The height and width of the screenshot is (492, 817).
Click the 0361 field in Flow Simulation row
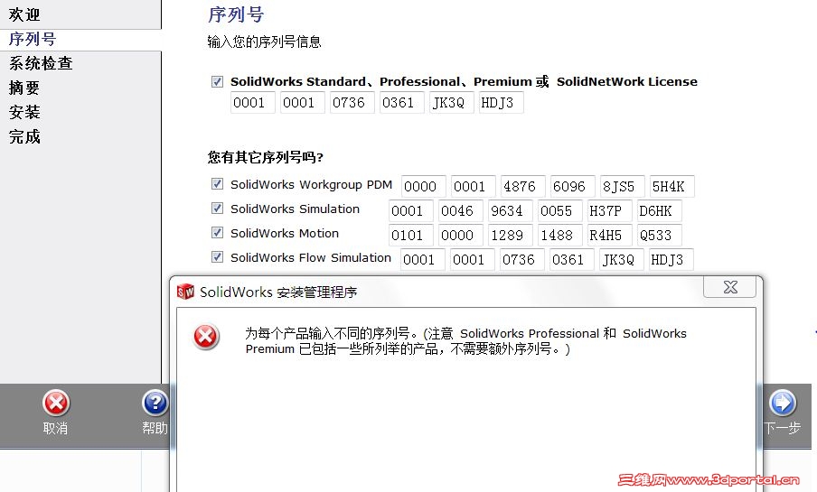pos(571,260)
